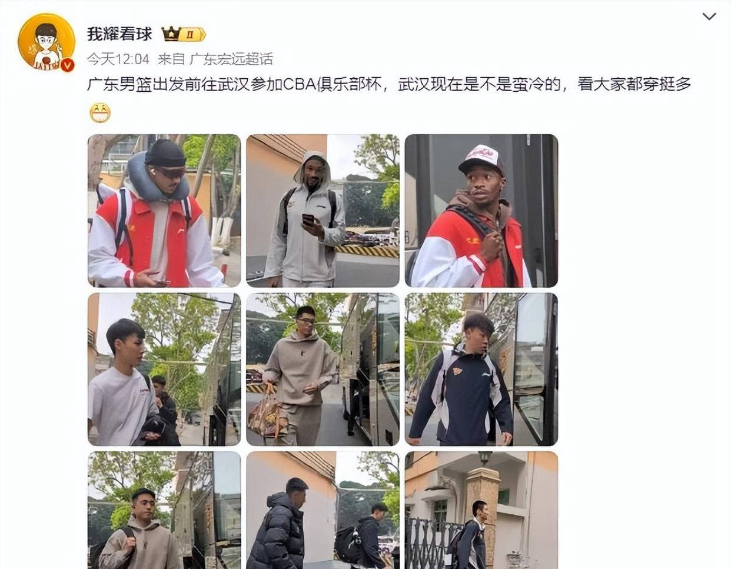Open photo of man in black puffer jacket

click(323, 510)
